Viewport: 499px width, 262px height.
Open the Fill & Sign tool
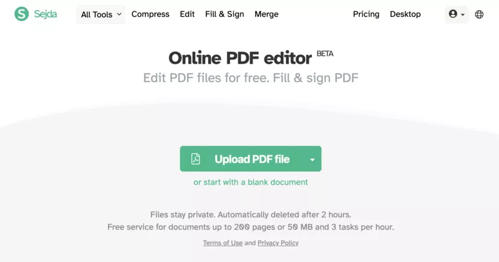click(x=225, y=14)
